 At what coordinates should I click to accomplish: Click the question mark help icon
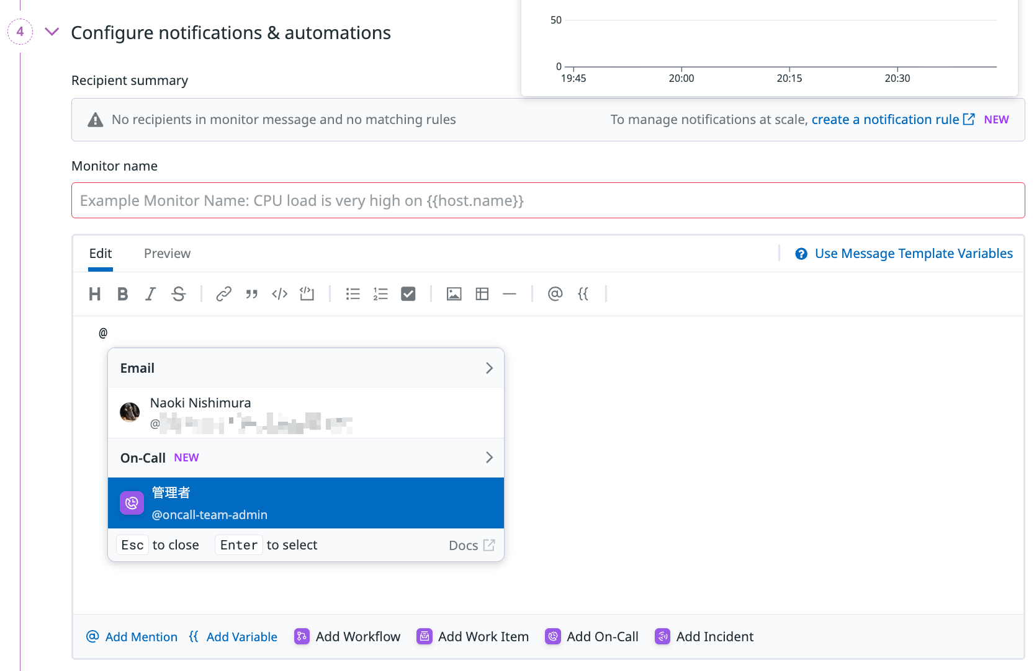click(801, 254)
